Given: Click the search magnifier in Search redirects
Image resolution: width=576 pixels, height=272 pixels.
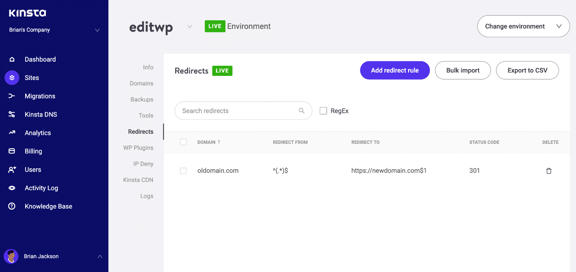Looking at the screenshot, I should click(x=302, y=111).
